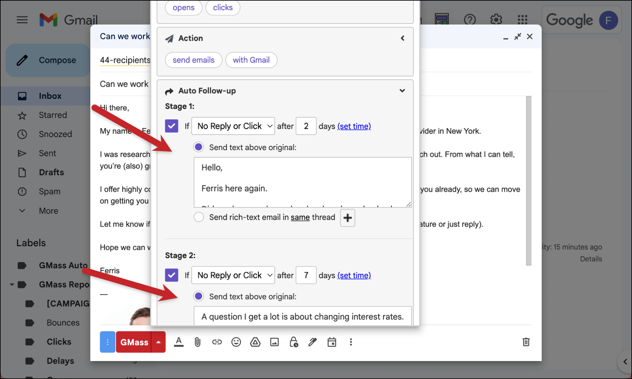Insert emoji with the smiley icon
This screenshot has height=379, width=632.
(236, 342)
